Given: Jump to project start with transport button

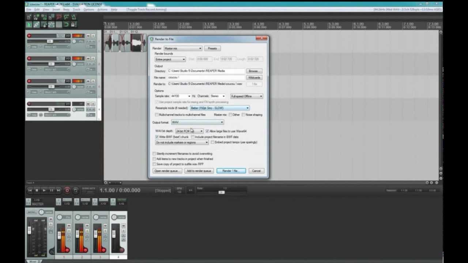Looking at the screenshot, I should (x=30, y=190).
